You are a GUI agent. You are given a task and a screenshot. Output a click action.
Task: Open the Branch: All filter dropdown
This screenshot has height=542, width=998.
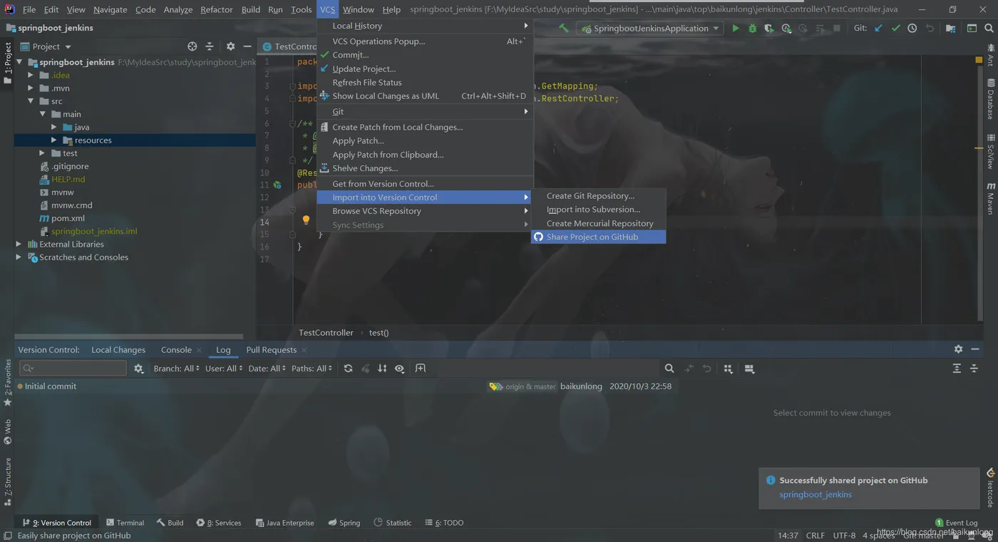pos(176,369)
